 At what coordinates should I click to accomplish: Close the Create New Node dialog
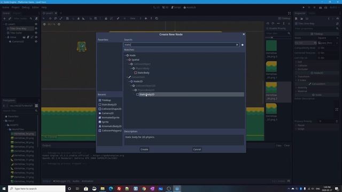(x=244, y=34)
